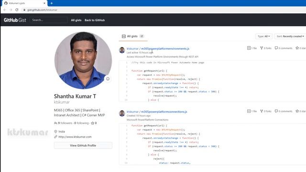Click comments icon on connections gist
The width and height of the screenshot is (306, 172).
coord(276,111)
